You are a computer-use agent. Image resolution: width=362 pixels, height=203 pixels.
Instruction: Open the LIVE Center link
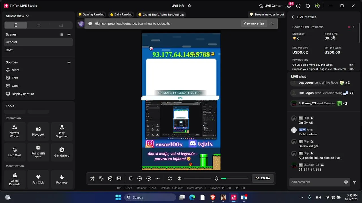[x=270, y=6]
